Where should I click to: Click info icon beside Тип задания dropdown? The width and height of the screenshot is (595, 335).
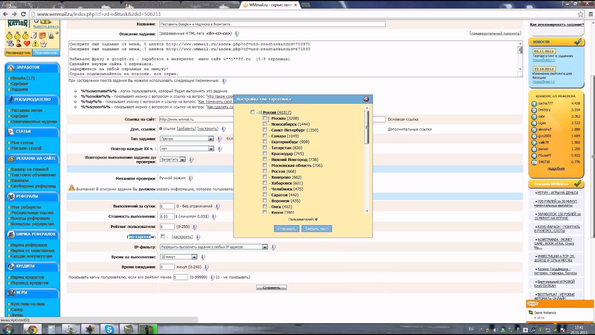(x=219, y=139)
